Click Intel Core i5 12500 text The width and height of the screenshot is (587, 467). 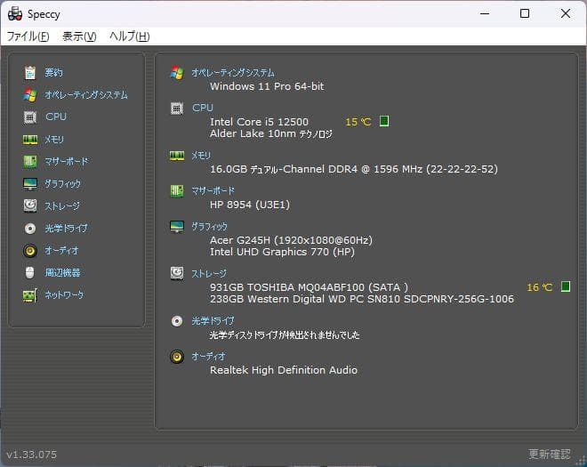(259, 122)
